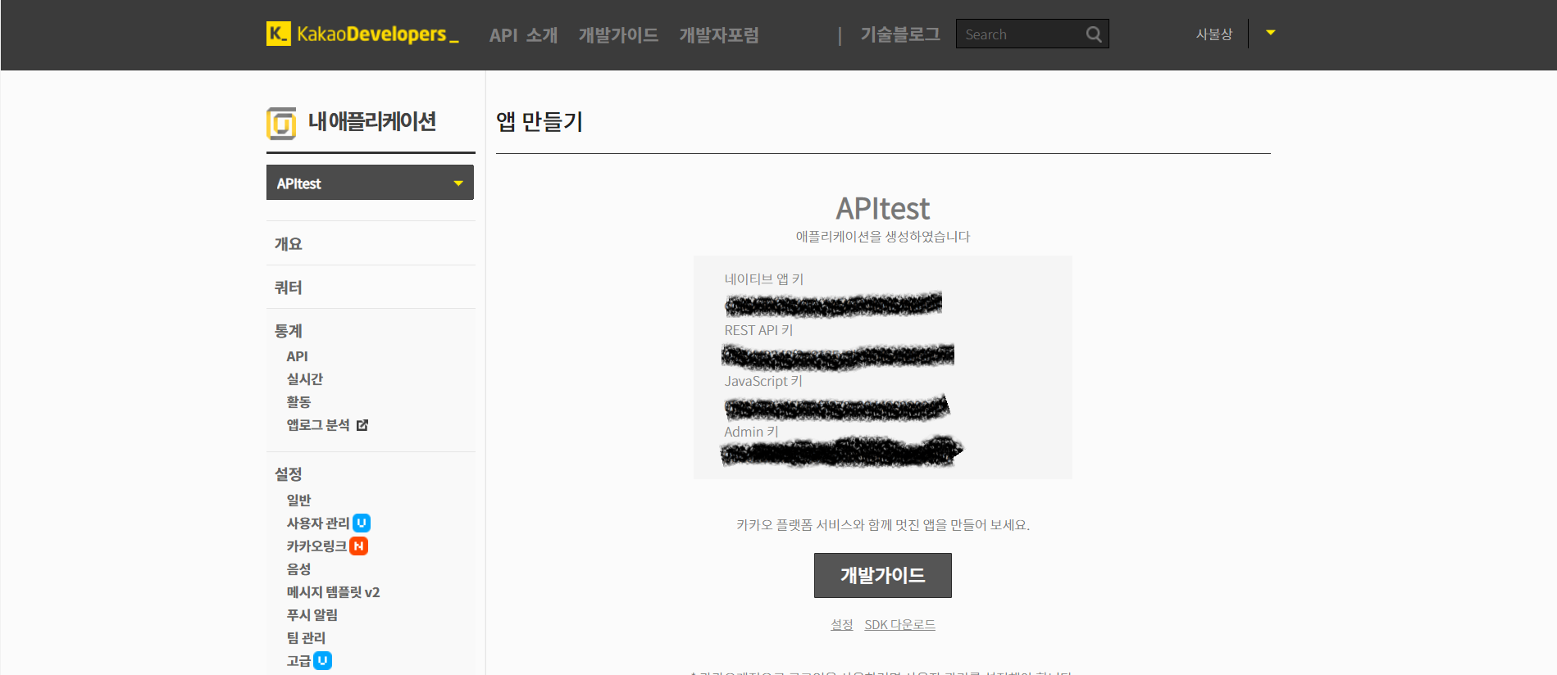Screen dimensions: 1557x675
Task: Click the 설정 link under the button
Action: [842, 625]
